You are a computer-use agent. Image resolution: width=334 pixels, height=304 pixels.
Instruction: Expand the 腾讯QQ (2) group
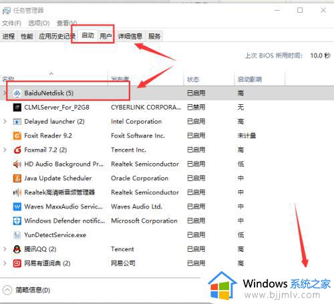[x=5, y=249]
